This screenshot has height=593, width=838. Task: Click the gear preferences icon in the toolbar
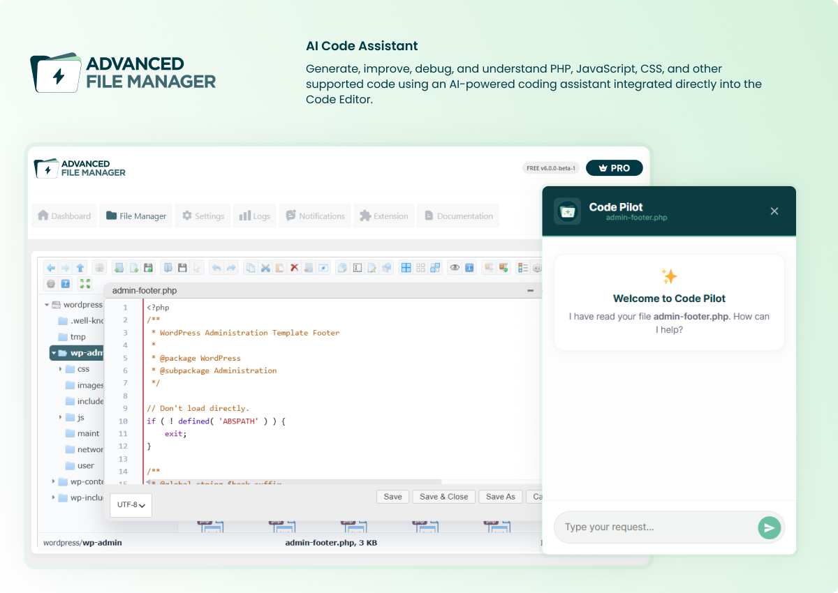pyautogui.click(x=51, y=283)
